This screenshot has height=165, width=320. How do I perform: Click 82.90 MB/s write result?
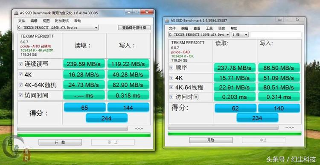tap(128, 85)
